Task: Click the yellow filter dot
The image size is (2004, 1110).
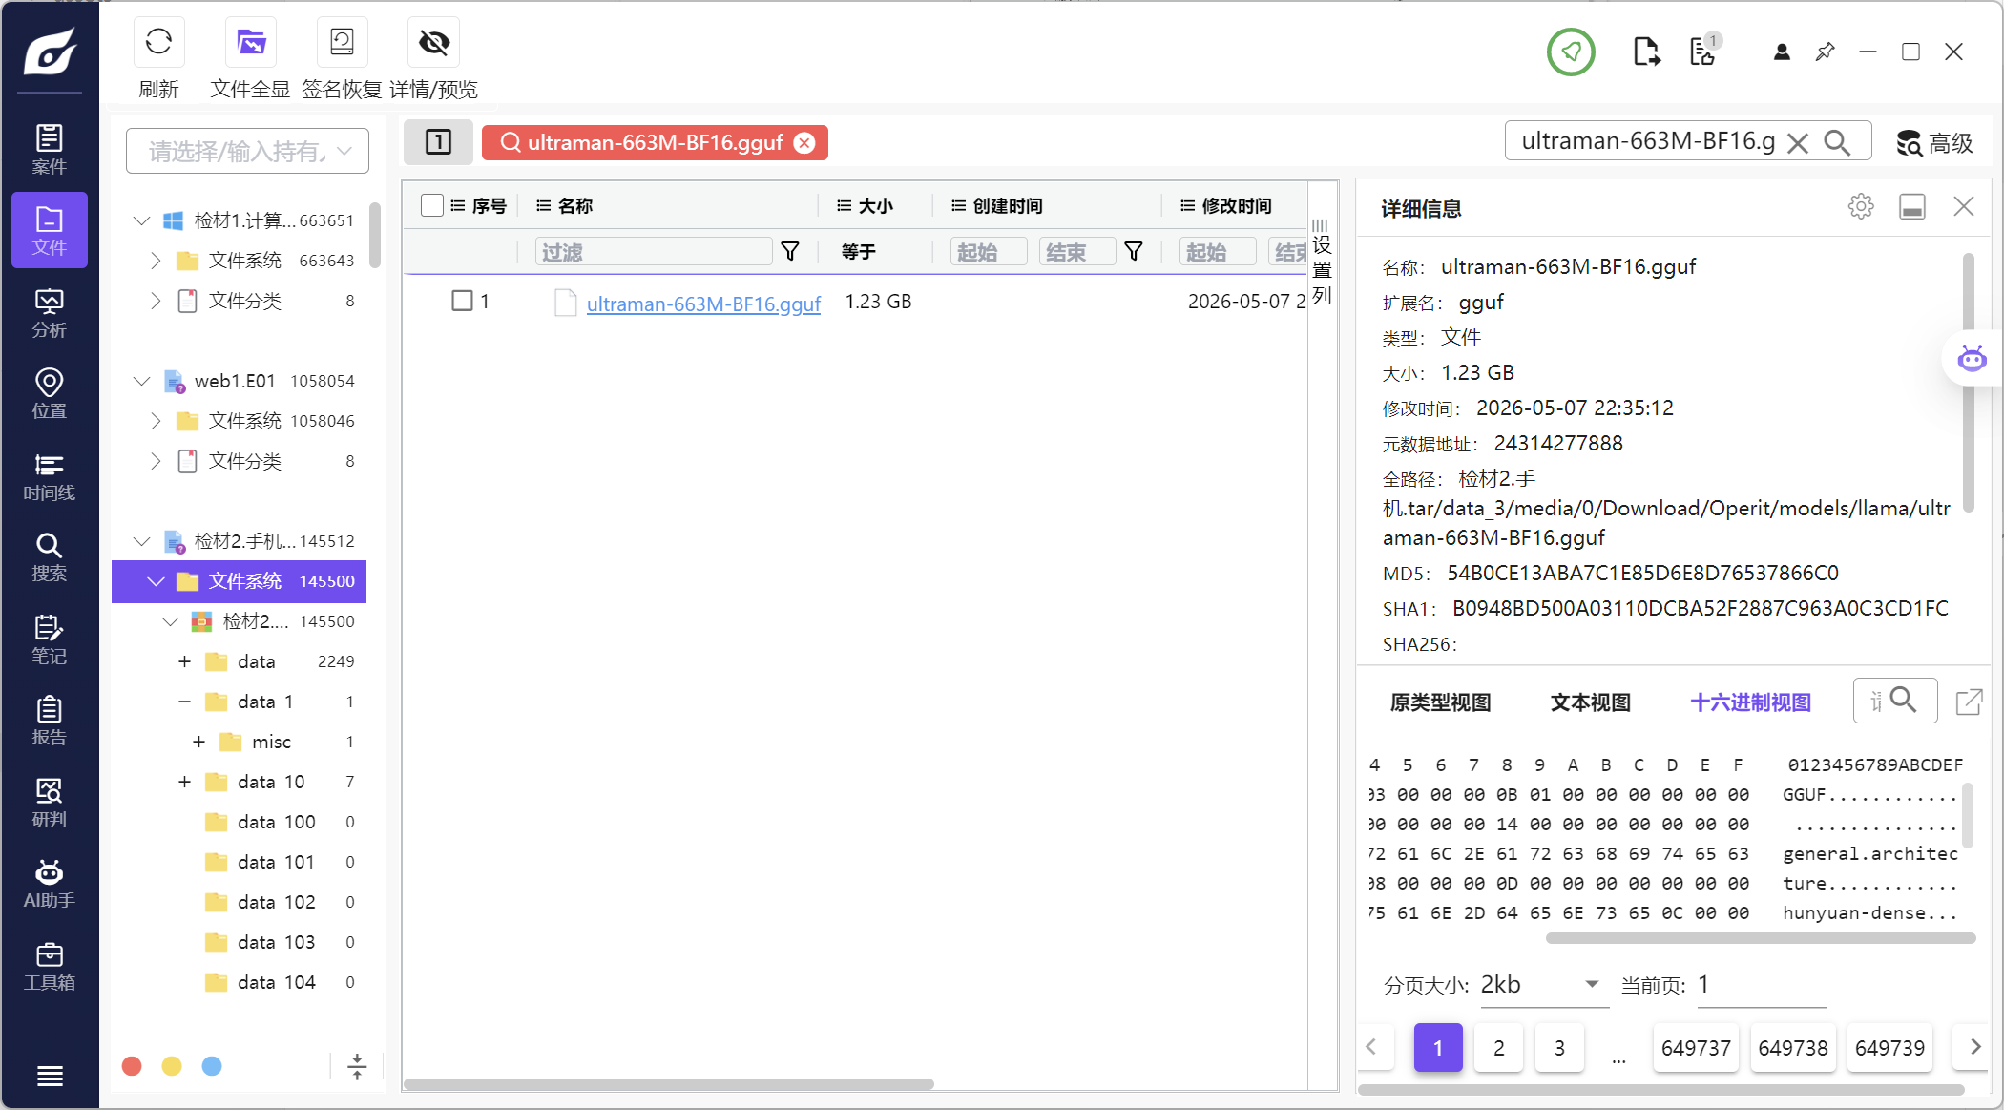Action: 172,1066
